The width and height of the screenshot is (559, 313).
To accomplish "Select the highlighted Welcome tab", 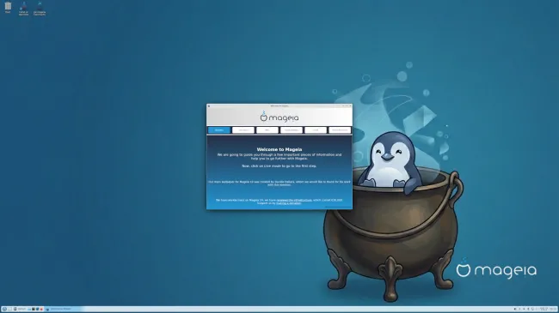I will (x=219, y=130).
